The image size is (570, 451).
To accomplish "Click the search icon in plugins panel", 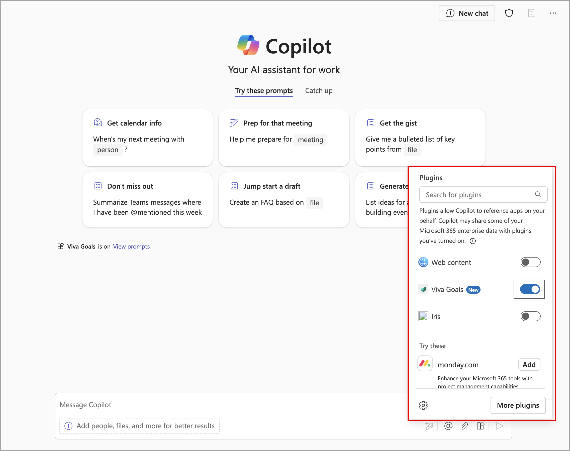I will pos(538,194).
